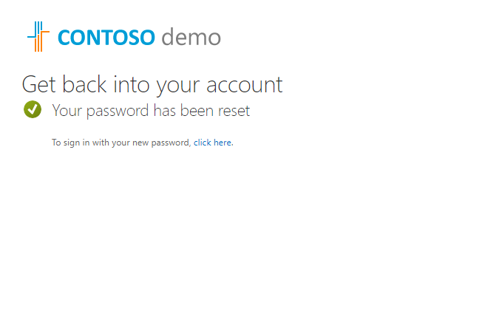Viewport: 502px width, 322px height.
Task: Select the CONTOSO demo banner image
Action: click(x=124, y=36)
